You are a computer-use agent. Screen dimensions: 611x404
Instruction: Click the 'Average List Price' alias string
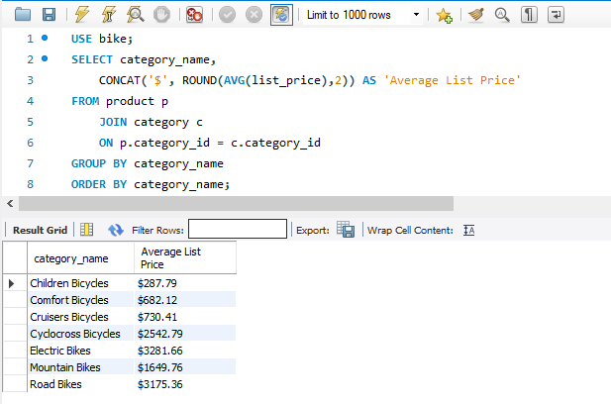tap(452, 80)
